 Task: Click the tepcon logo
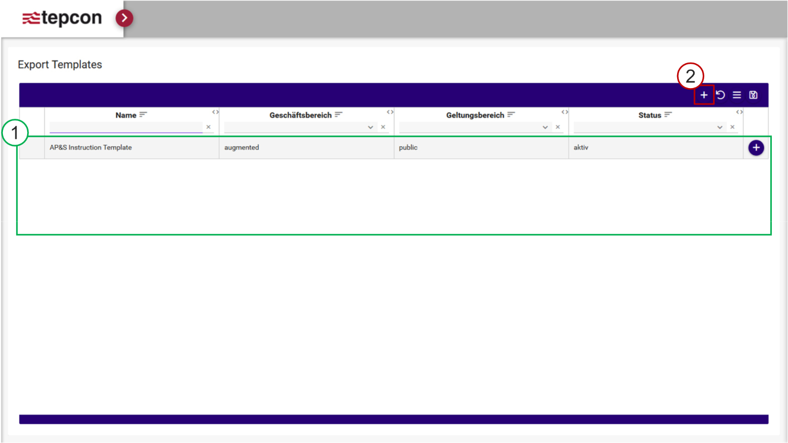tap(62, 18)
